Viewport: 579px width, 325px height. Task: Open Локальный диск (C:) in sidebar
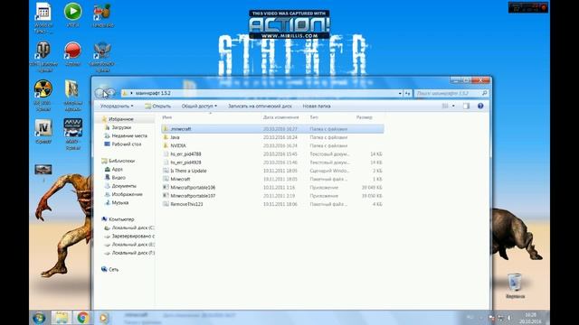click(133, 227)
